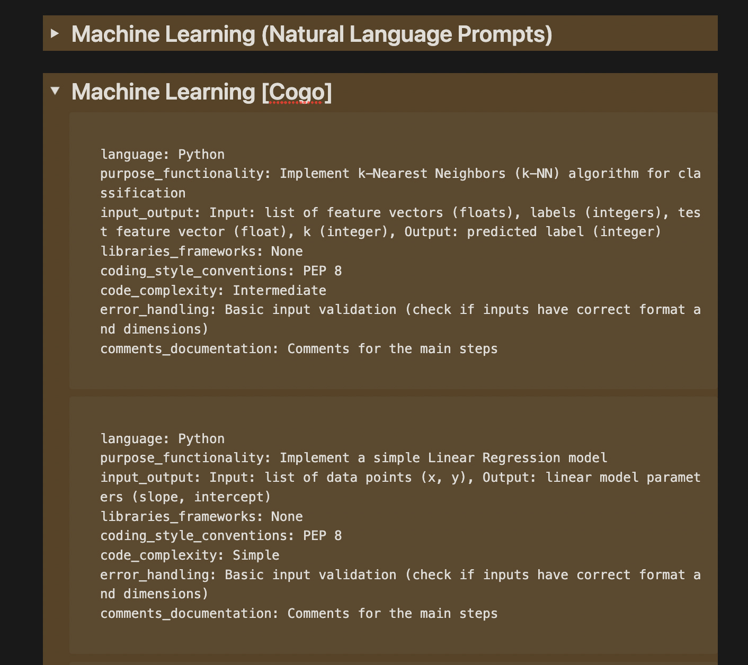Click libraries_frameworks: None in second block
This screenshot has height=665, width=748.
[201, 516]
